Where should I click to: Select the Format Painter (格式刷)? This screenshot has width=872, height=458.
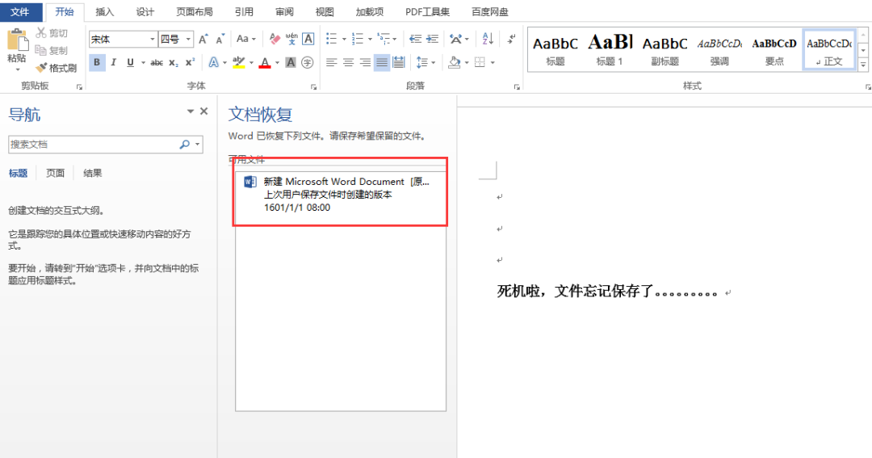57,68
